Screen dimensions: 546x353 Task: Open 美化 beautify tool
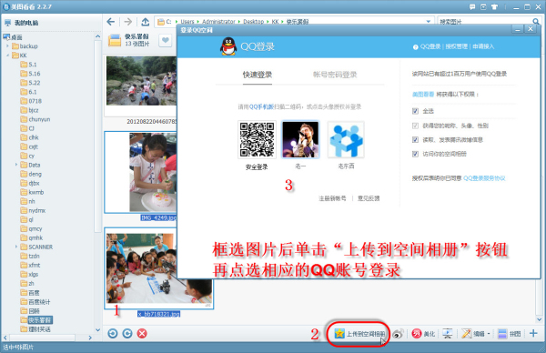pyautogui.click(x=423, y=334)
